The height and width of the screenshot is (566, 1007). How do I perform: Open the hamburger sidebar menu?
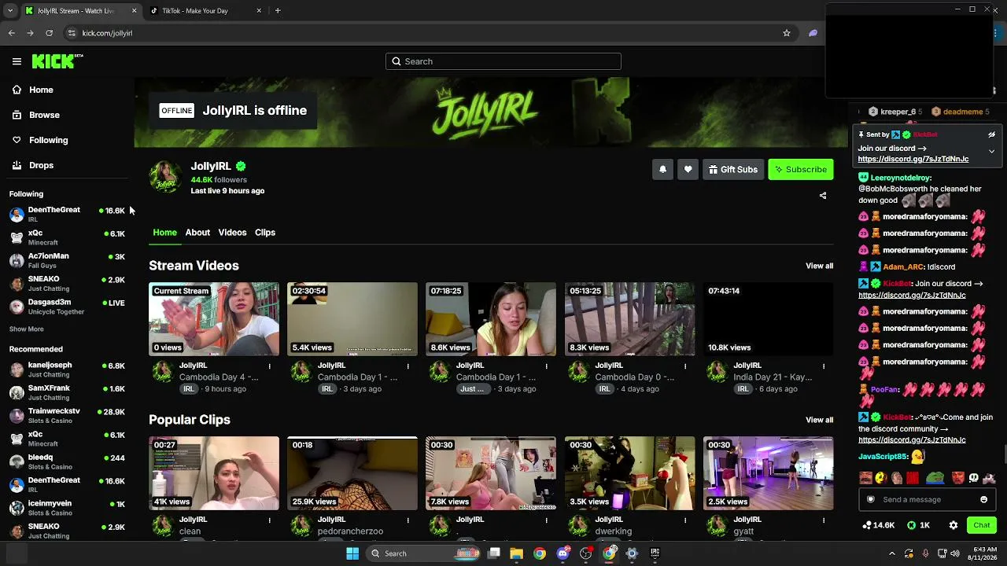coord(17,61)
